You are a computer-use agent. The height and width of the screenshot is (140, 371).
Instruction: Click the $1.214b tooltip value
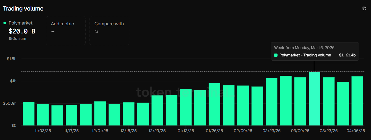pos(347,55)
